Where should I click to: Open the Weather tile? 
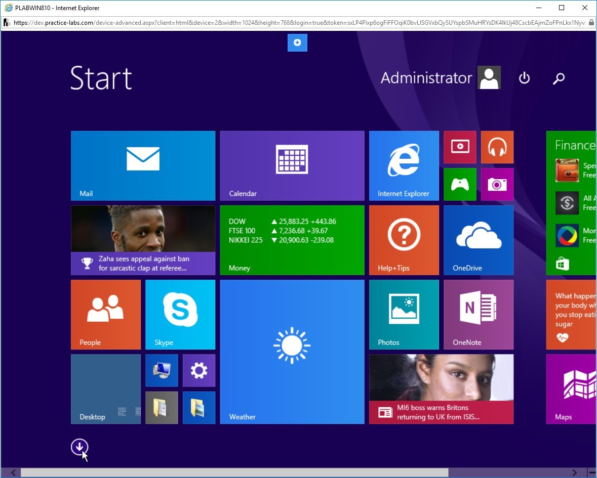tap(292, 352)
